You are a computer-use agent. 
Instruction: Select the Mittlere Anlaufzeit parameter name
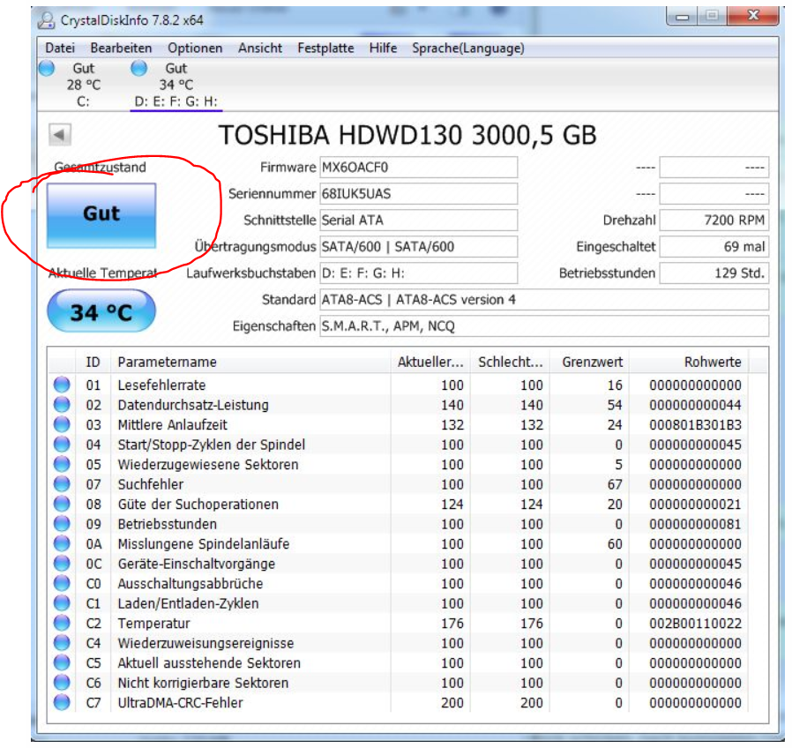tap(173, 425)
